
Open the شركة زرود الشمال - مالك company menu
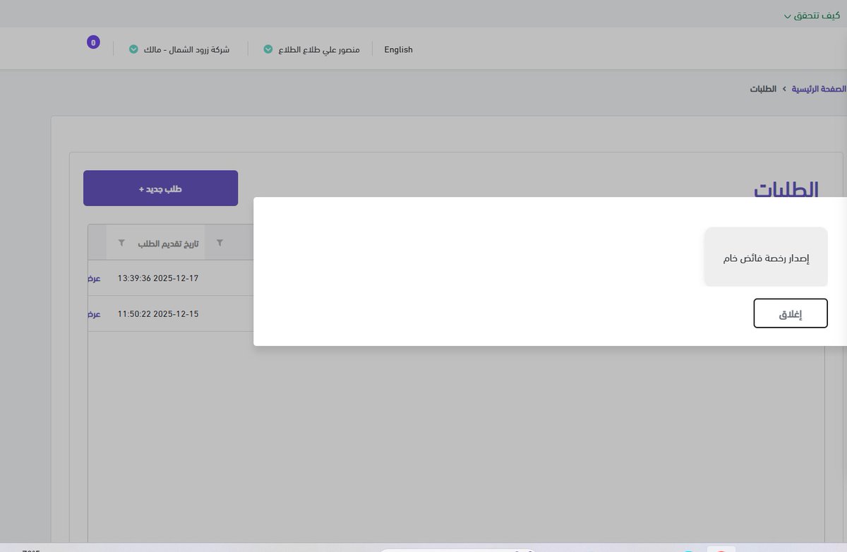pyautogui.click(x=179, y=49)
